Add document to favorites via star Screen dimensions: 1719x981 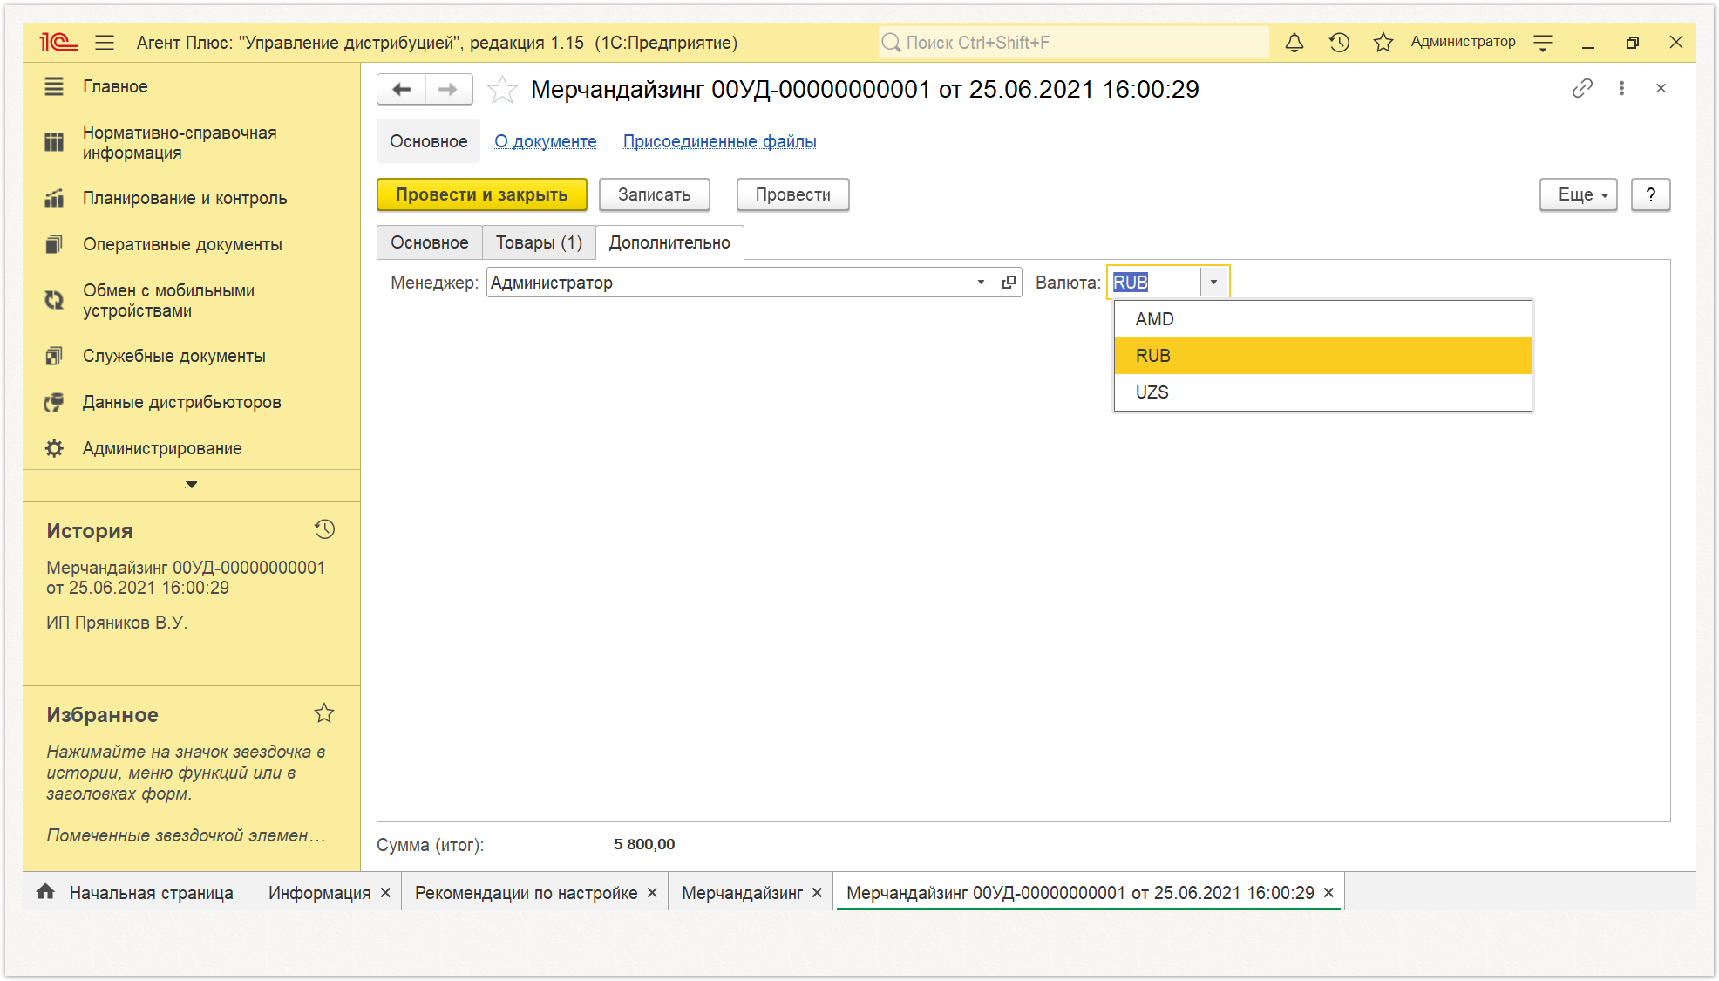(502, 89)
